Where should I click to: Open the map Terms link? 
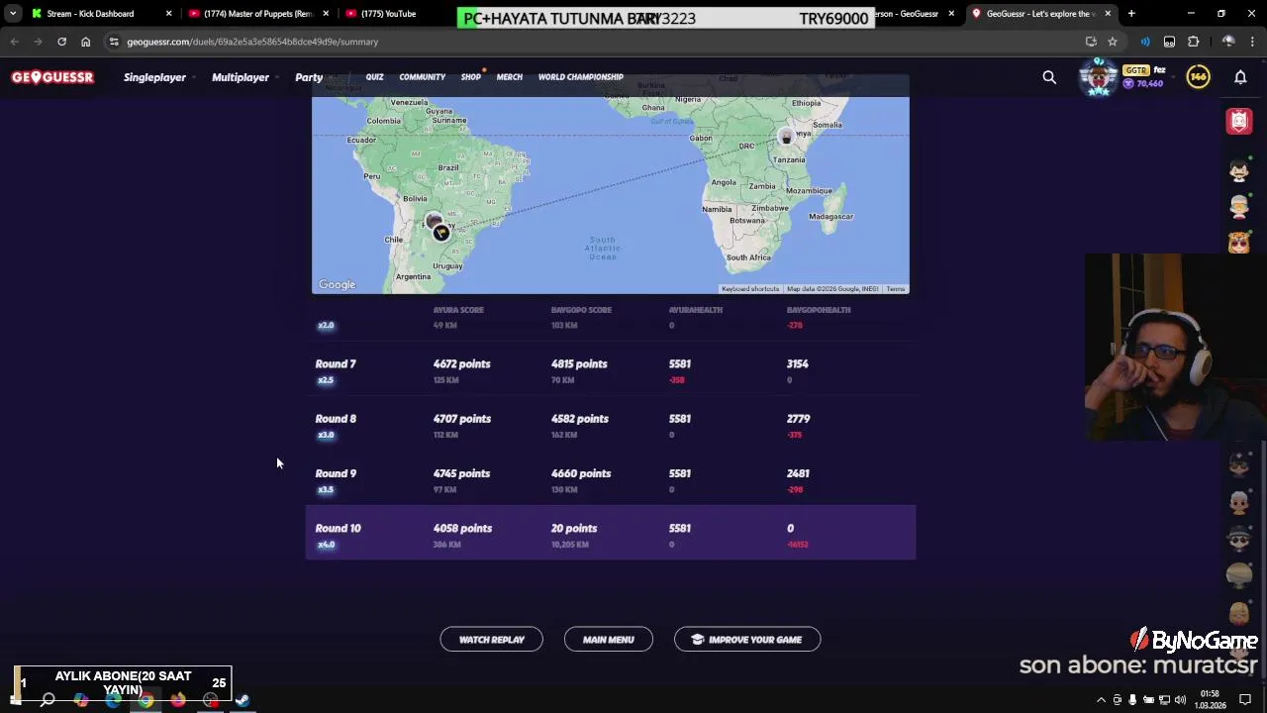(x=896, y=289)
